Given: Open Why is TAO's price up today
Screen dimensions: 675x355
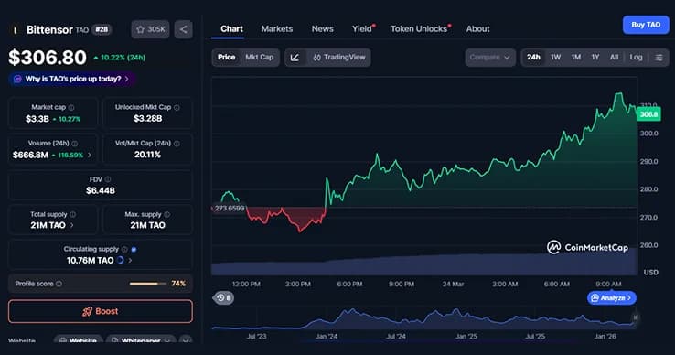Looking at the screenshot, I should point(72,79).
